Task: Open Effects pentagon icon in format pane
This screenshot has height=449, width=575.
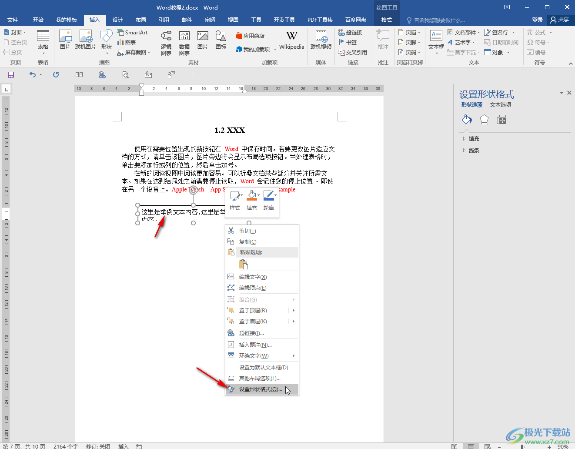Action: [x=484, y=120]
